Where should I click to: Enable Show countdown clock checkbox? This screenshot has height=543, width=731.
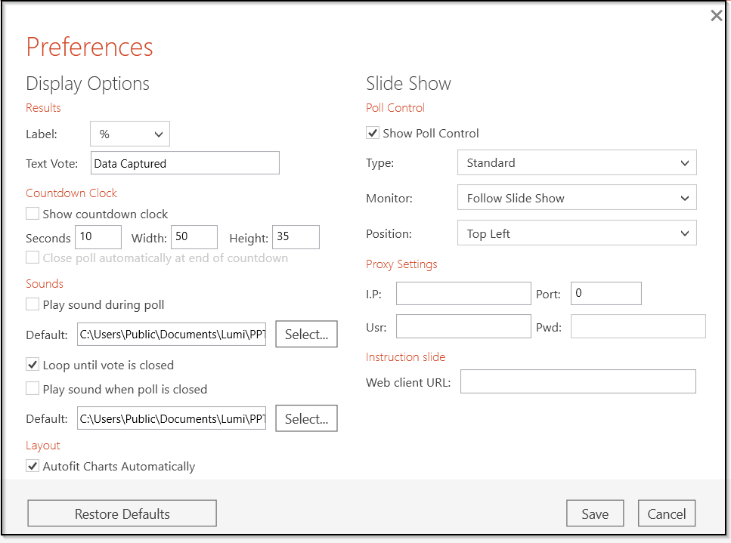pyautogui.click(x=33, y=214)
